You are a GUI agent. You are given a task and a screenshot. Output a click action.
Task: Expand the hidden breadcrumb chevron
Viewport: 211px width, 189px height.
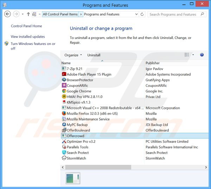[x=39, y=14]
